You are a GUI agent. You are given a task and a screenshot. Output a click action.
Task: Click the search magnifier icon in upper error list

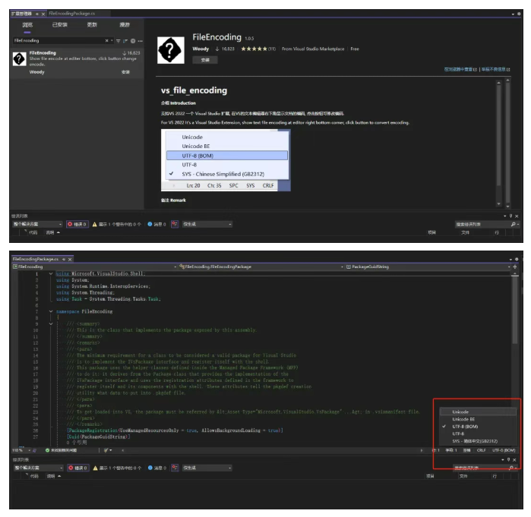click(514, 224)
